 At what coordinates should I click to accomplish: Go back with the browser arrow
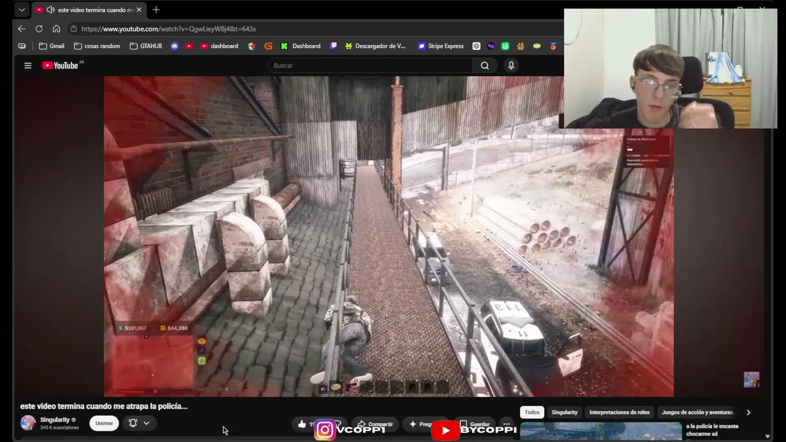click(21, 29)
